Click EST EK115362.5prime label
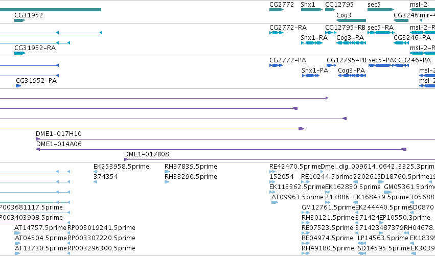This screenshot has width=435, height=256. pyautogui.click(x=297, y=187)
